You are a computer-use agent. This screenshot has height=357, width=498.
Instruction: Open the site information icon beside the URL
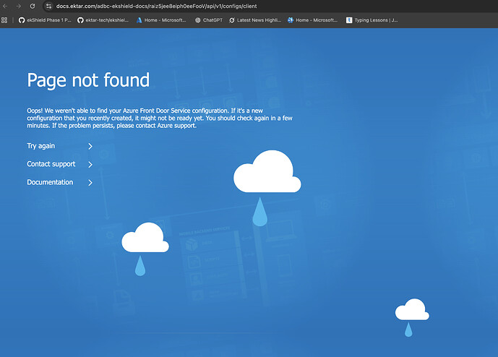[x=49, y=6]
